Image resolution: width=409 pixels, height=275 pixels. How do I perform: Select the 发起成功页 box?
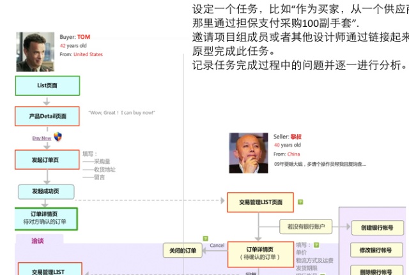click(x=46, y=191)
